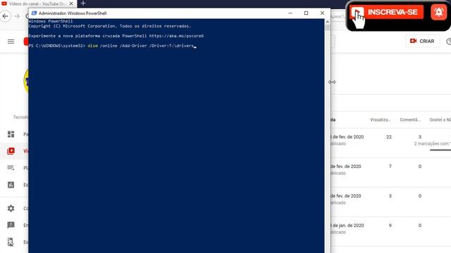The width and height of the screenshot is (451, 253).
Task: Maximize the PowerShell window
Action: click(x=306, y=13)
